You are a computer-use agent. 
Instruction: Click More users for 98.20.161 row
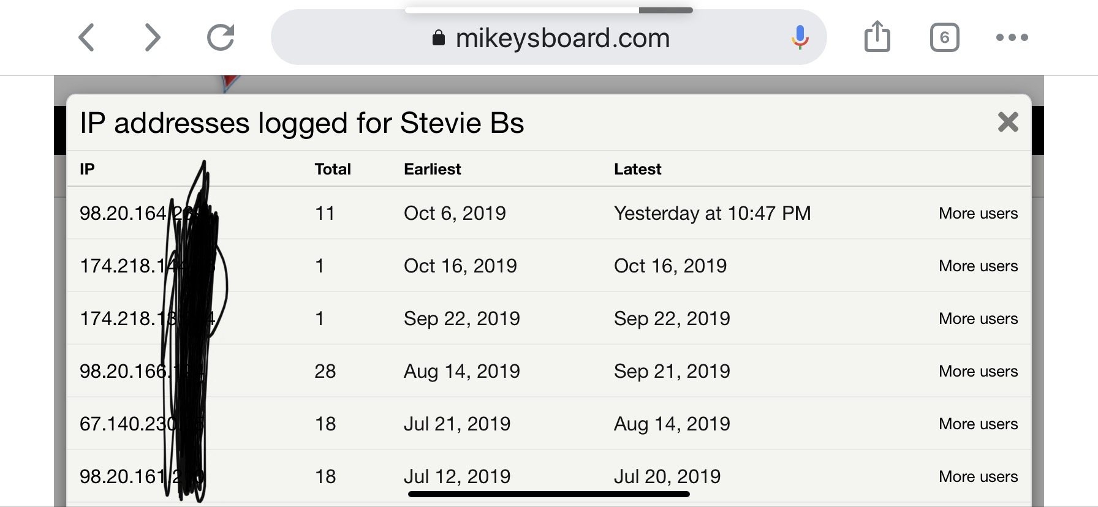click(978, 476)
